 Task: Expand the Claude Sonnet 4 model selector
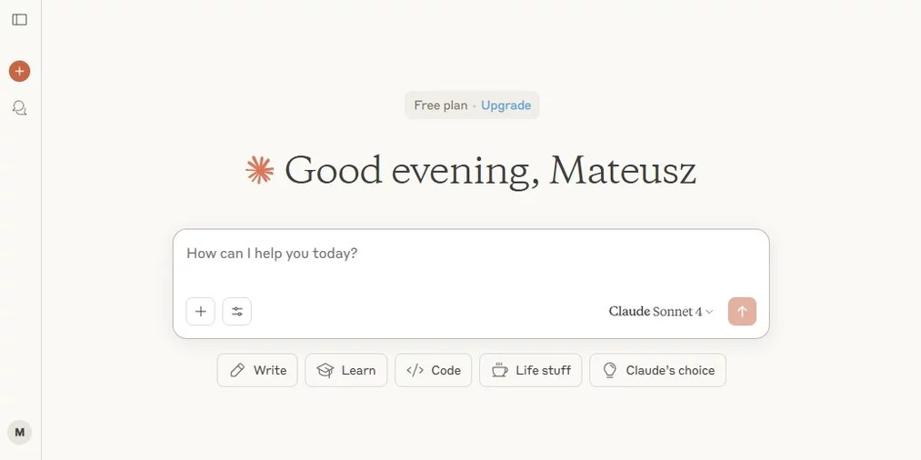[661, 312]
